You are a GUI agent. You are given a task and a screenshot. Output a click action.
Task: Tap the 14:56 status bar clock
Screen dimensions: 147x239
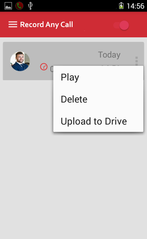coord(135,6)
